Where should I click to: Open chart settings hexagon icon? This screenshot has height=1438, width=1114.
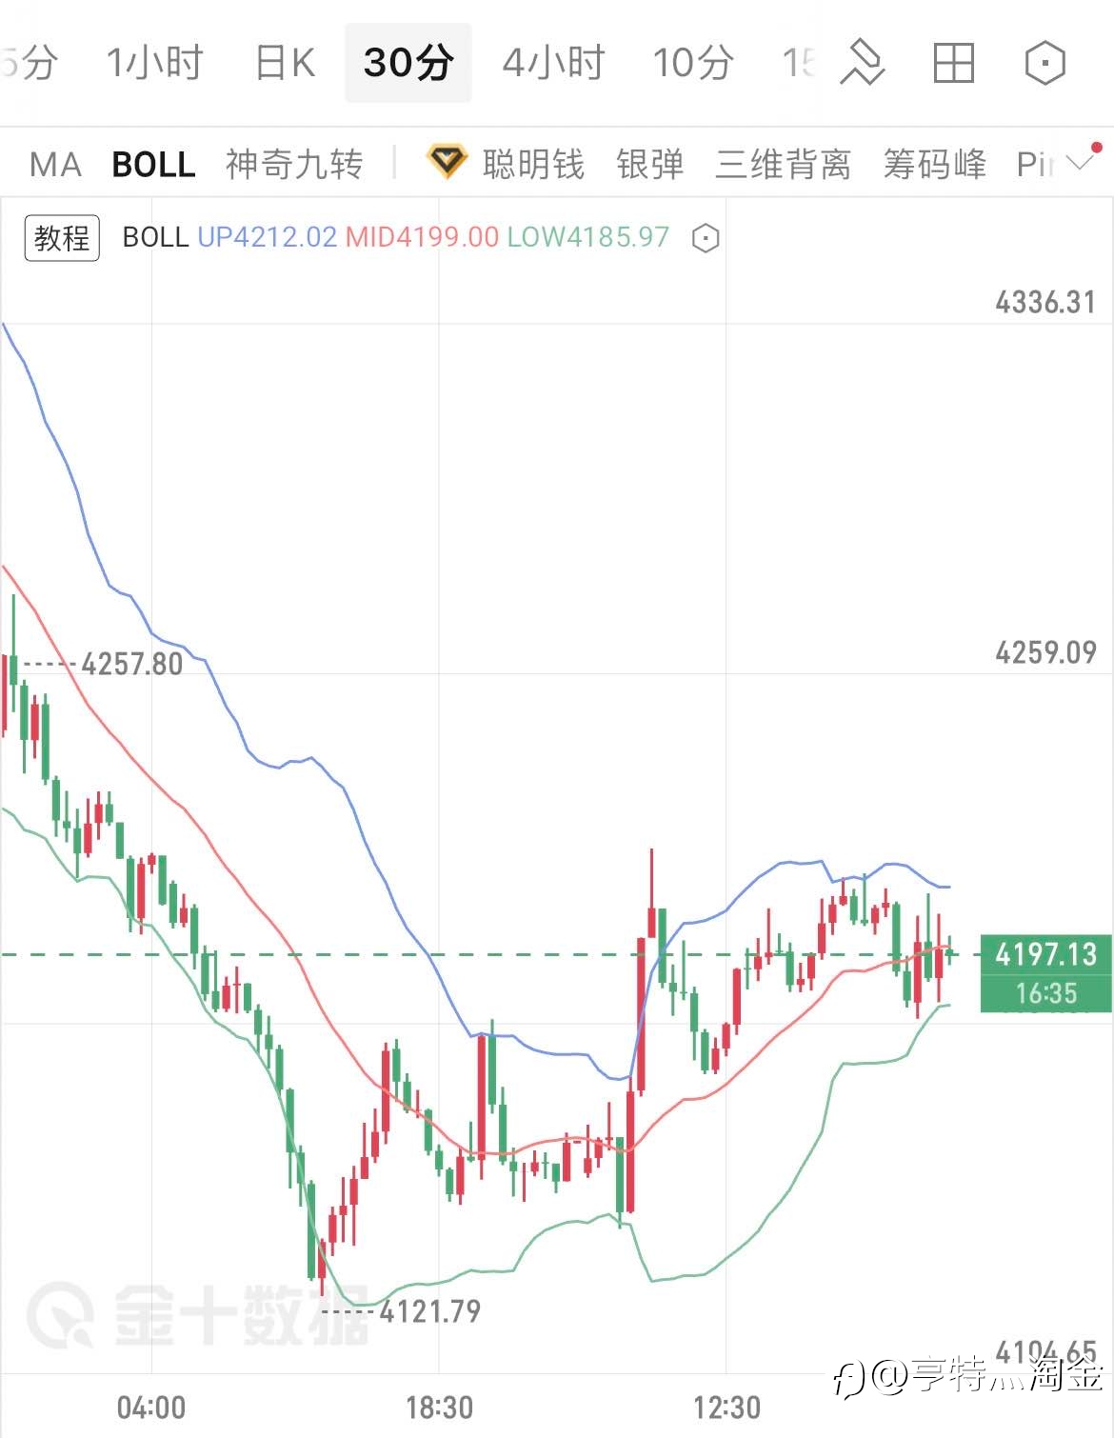pyautogui.click(x=1044, y=64)
